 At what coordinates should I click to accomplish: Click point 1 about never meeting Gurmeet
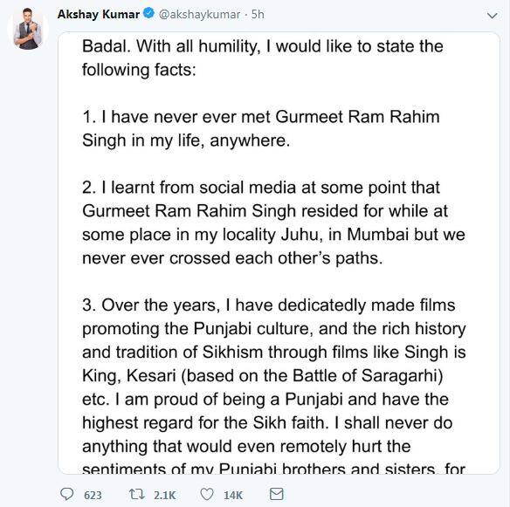261,128
